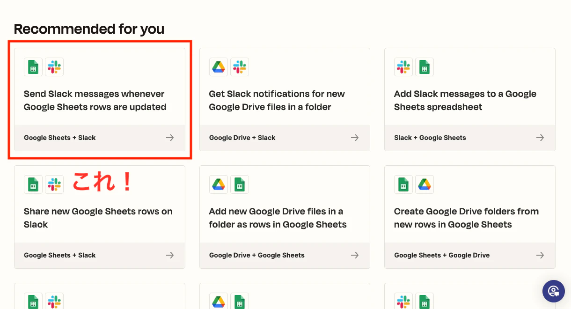This screenshot has width=571, height=309.
Task: Click arrow in 'Google Sheets + Slack' footer of Send Slack messages card
Action: (x=170, y=138)
